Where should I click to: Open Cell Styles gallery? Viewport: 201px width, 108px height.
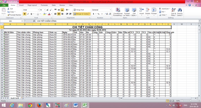134,12
